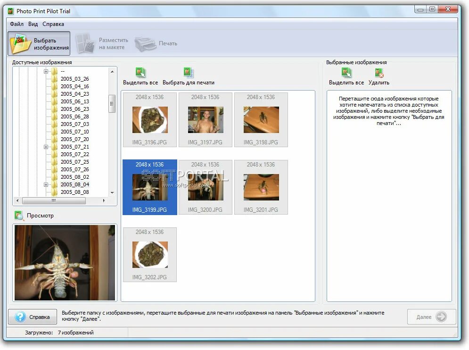Image resolution: width=469 pixels, height=350 pixels.
Task: Select folder 2005_07_03
Action: coord(75,124)
